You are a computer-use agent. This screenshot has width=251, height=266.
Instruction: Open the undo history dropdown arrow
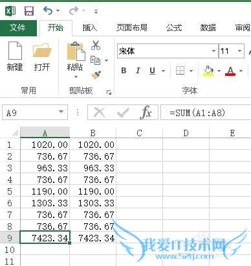pos(58,10)
